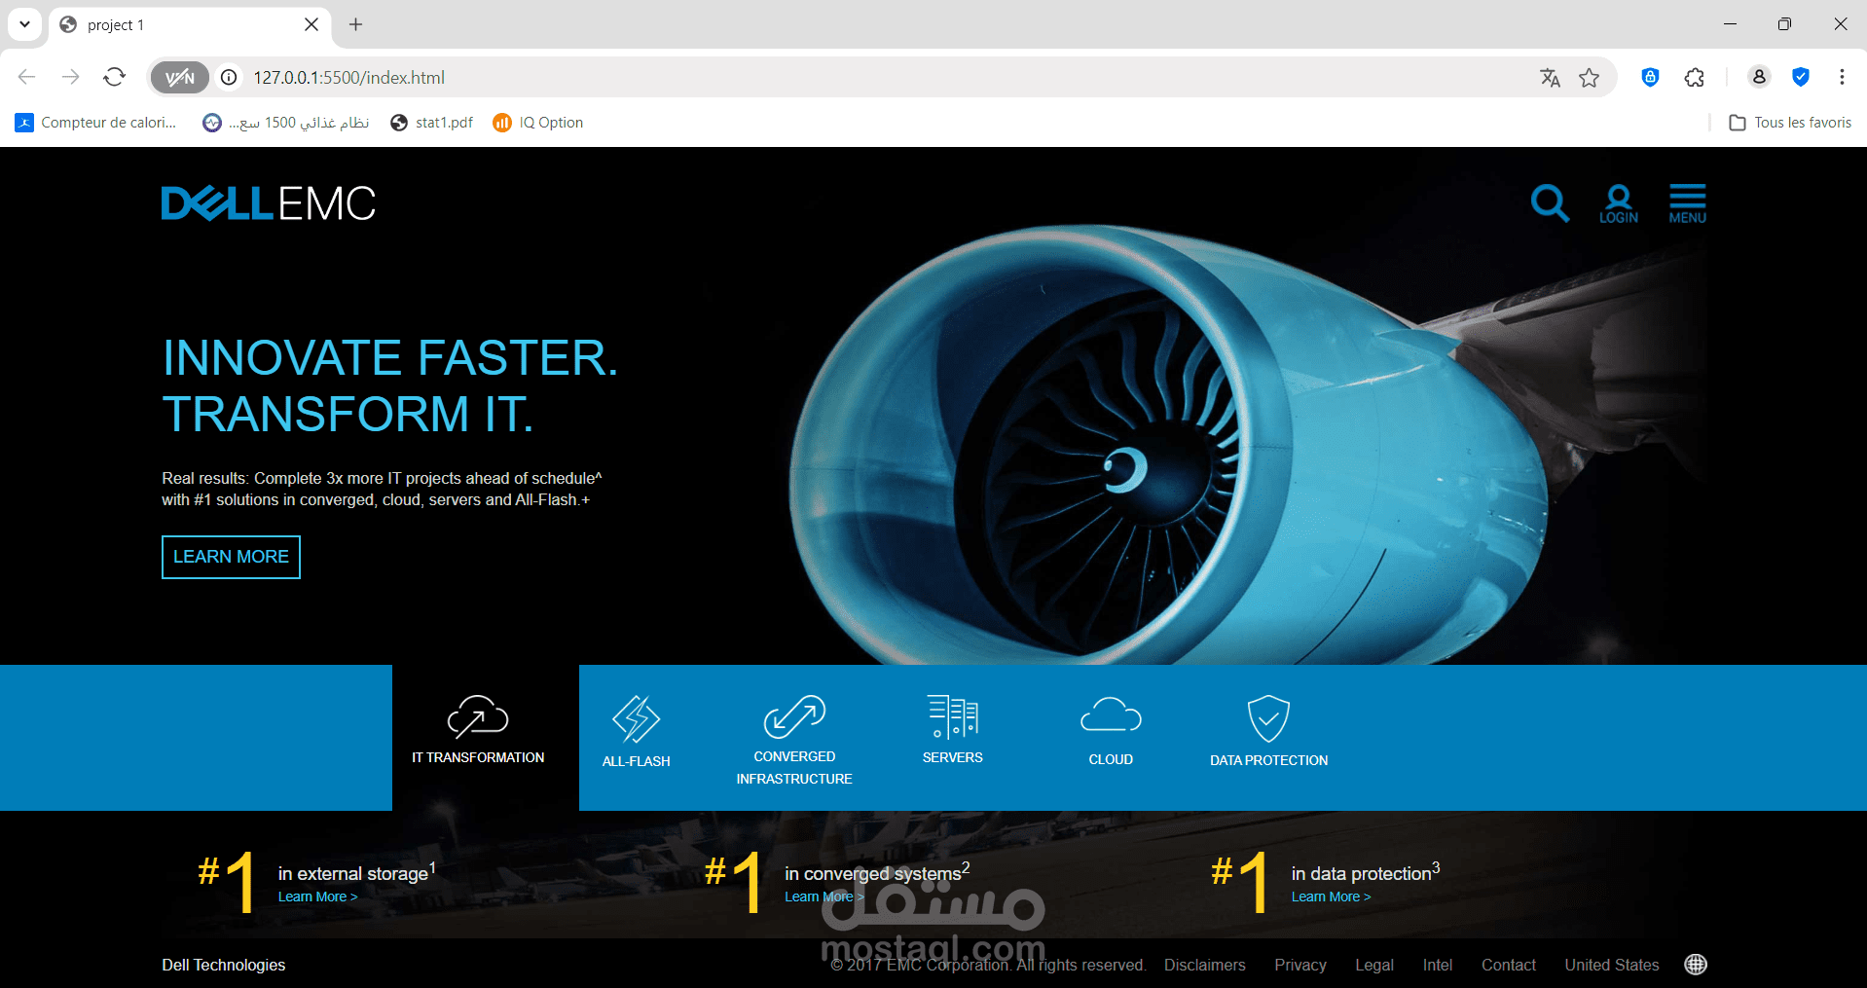Click Learn More under external storage
Screen dimensions: 1867x988
point(317,897)
